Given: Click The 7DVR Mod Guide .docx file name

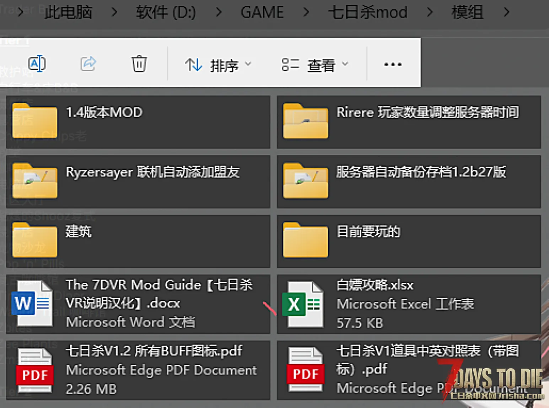Looking at the screenshot, I should click(x=159, y=294).
